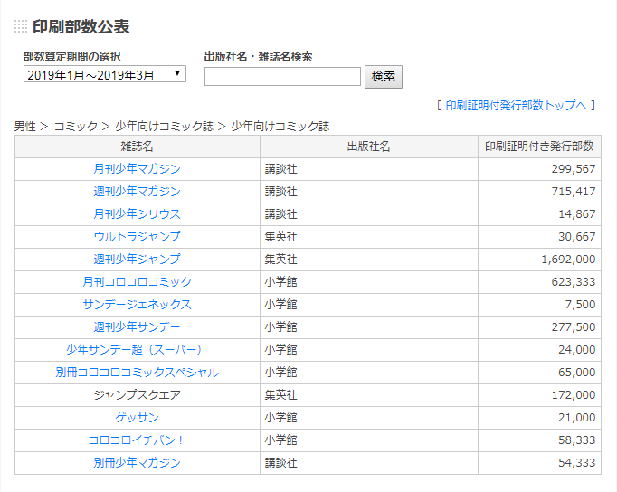Click the circulation value 30,667
Screen dimensions: 617x492
pyautogui.click(x=577, y=237)
